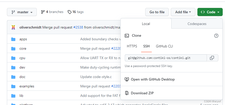Image resolution: width=225 pixels, height=105 pixels.
Task: Click the folder icon beside dev
Action: pos(13,67)
